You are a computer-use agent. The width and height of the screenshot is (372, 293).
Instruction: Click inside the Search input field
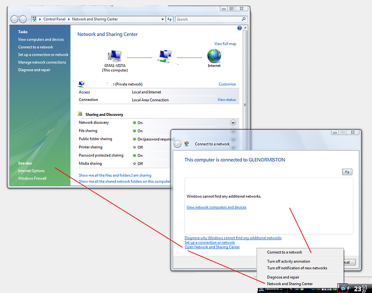pyautogui.click(x=205, y=19)
